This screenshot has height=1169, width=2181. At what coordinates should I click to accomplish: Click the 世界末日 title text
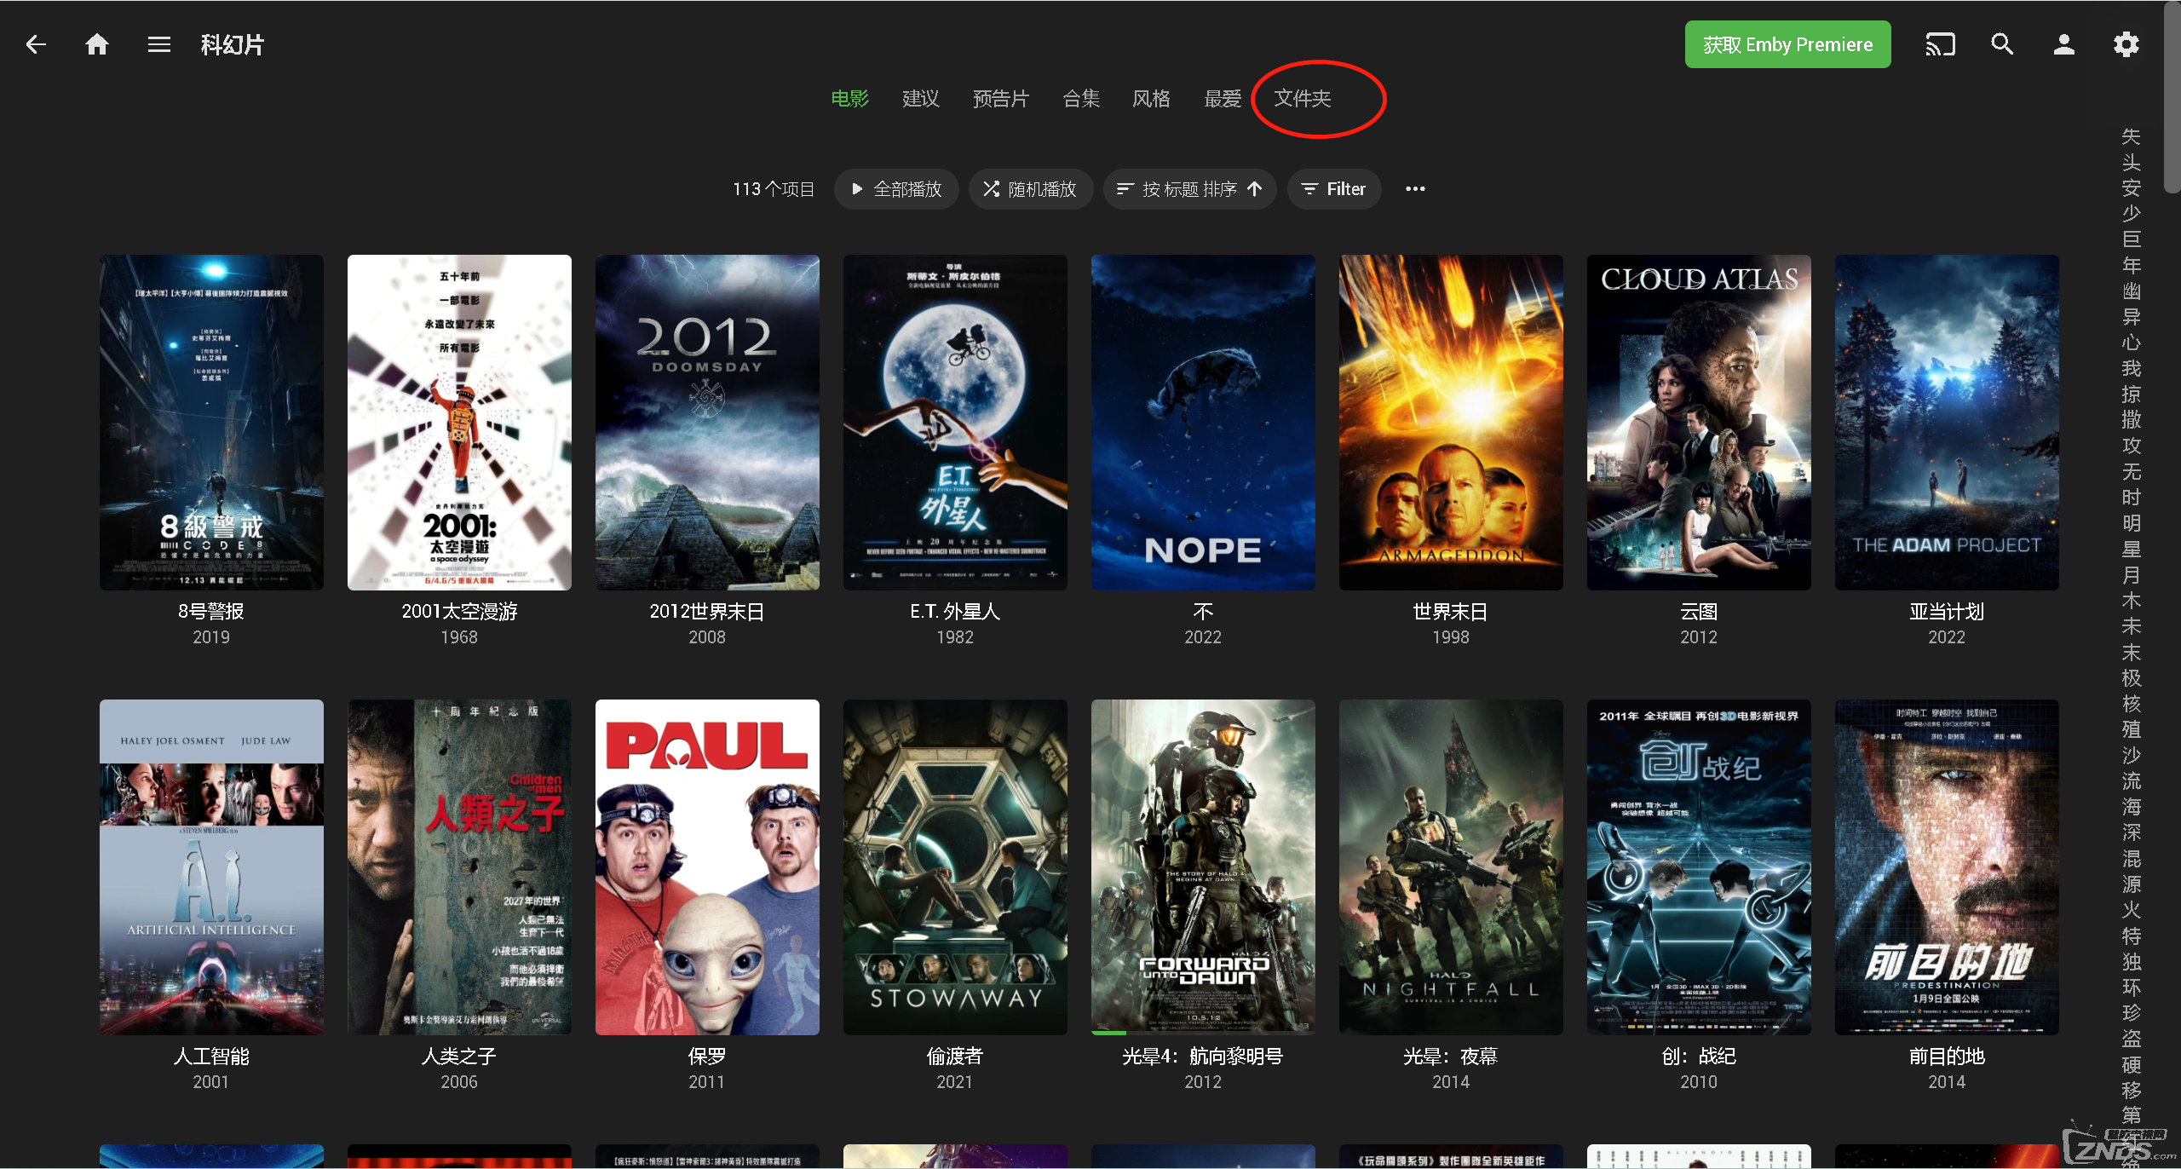coord(1451,612)
